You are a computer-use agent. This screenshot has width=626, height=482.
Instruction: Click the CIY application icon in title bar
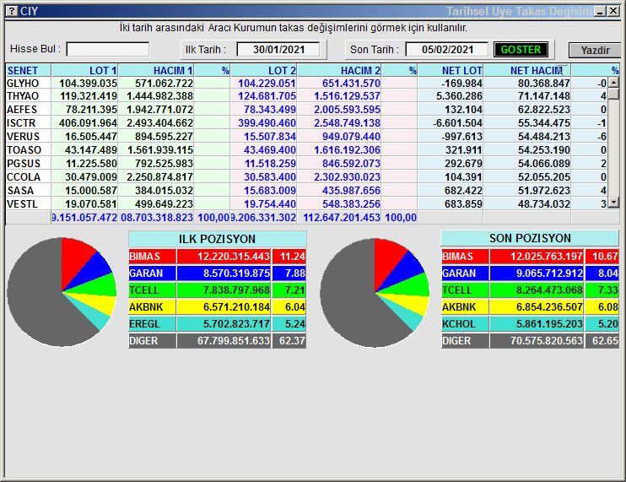(x=11, y=11)
